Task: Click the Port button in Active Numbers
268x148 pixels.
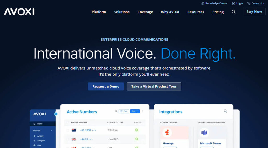Action: pyautogui.click(x=124, y=111)
